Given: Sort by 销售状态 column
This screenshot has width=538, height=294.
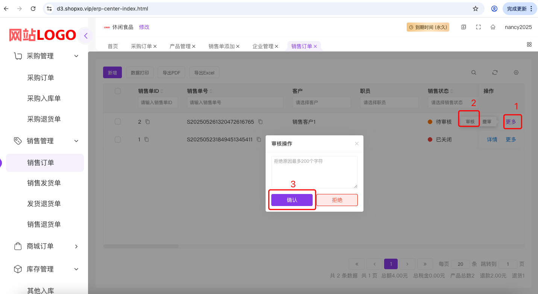Looking at the screenshot, I should coord(452,91).
